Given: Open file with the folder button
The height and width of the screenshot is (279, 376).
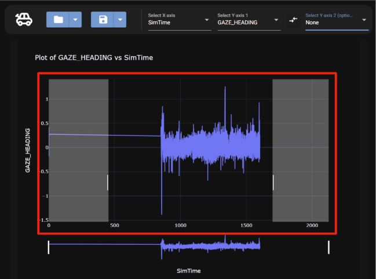Looking at the screenshot, I should pos(58,20).
